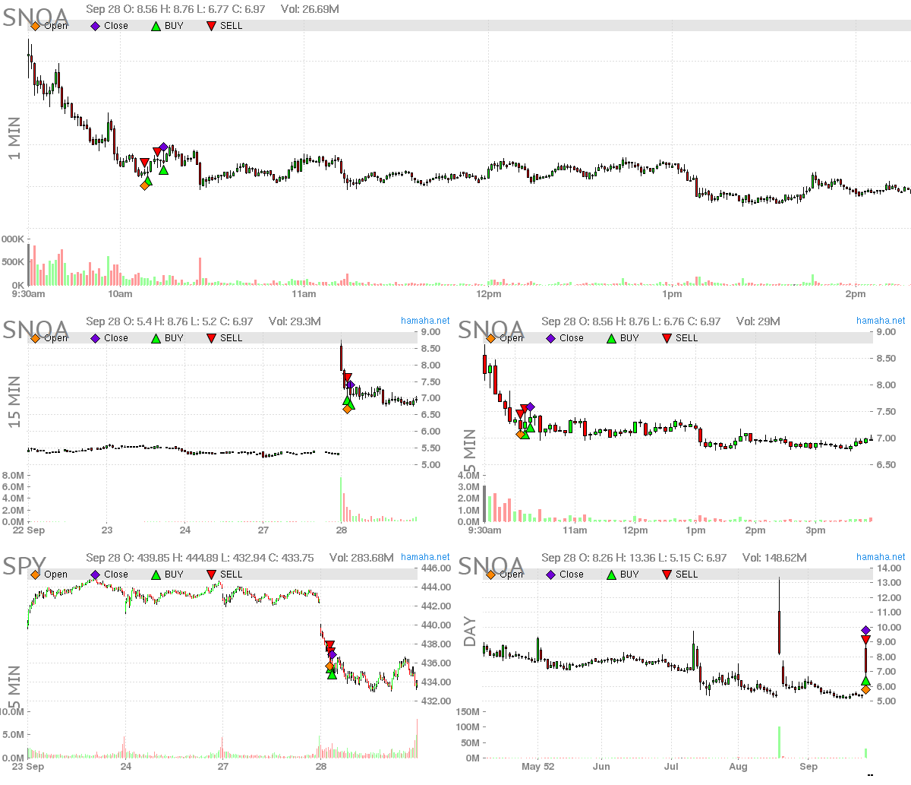Follow the hamaha.net link on SPY chart

[425, 557]
